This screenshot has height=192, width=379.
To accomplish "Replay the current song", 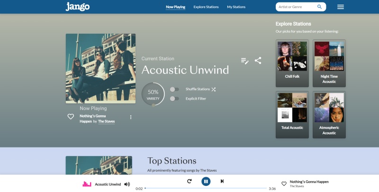I will coord(189,181).
